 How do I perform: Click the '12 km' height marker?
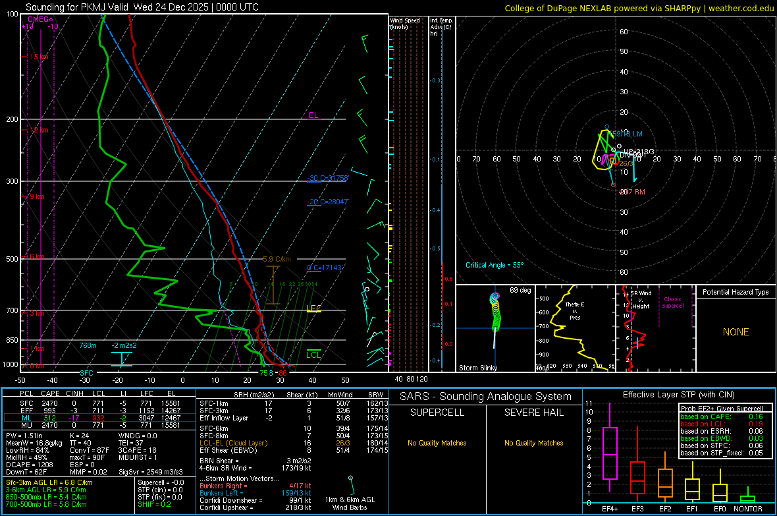[39, 130]
